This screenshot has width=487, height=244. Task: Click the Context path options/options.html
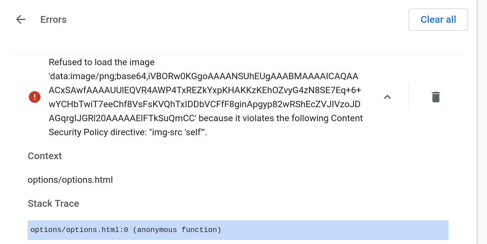[x=70, y=180]
